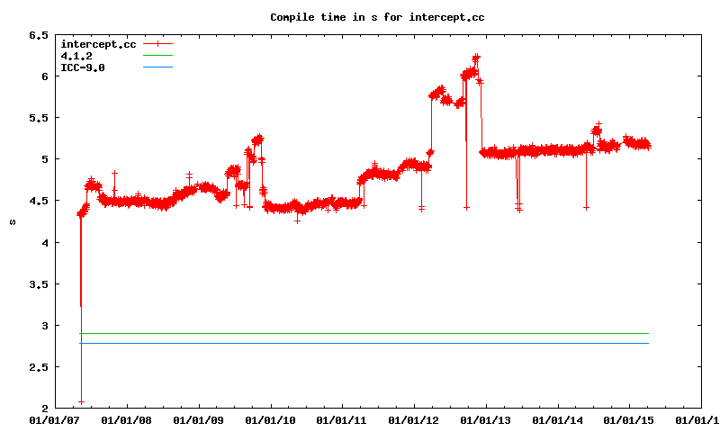Screen dimensions: 720x432
Task: Click the 5.5 y-axis tick label
Action: pos(39,118)
